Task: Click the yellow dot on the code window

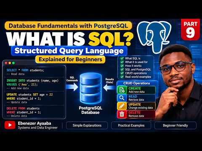Action: coord(10,63)
